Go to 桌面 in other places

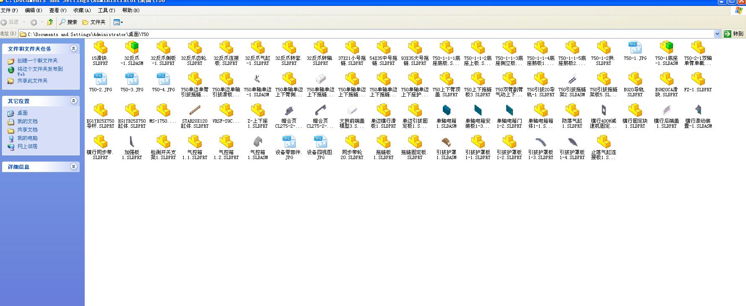(x=22, y=113)
